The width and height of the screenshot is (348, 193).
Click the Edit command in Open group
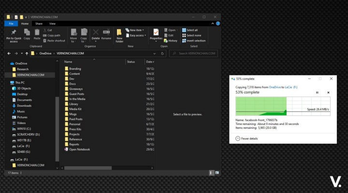[x=169, y=35]
